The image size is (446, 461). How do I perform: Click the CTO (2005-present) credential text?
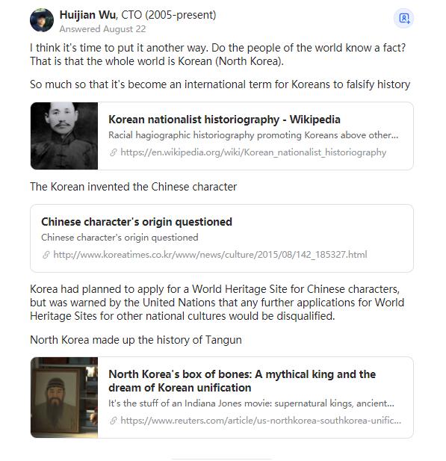coord(169,15)
